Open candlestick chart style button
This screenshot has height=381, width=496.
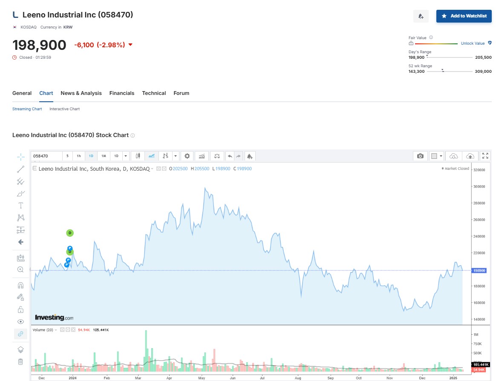point(138,156)
